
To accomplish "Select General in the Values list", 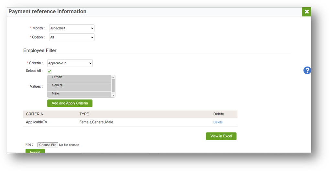I will pos(79,87).
